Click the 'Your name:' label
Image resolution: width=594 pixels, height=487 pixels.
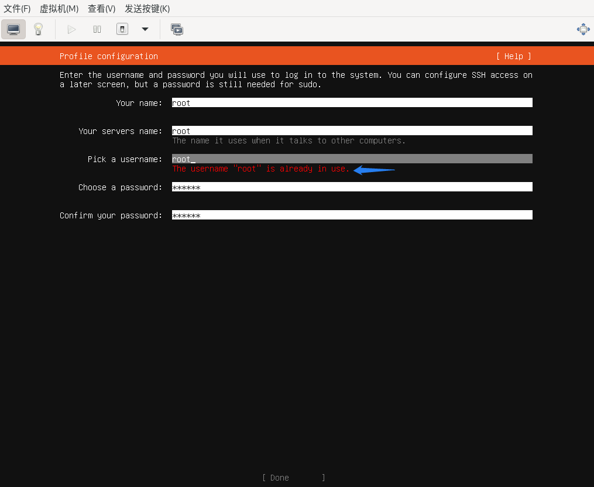[x=139, y=103]
